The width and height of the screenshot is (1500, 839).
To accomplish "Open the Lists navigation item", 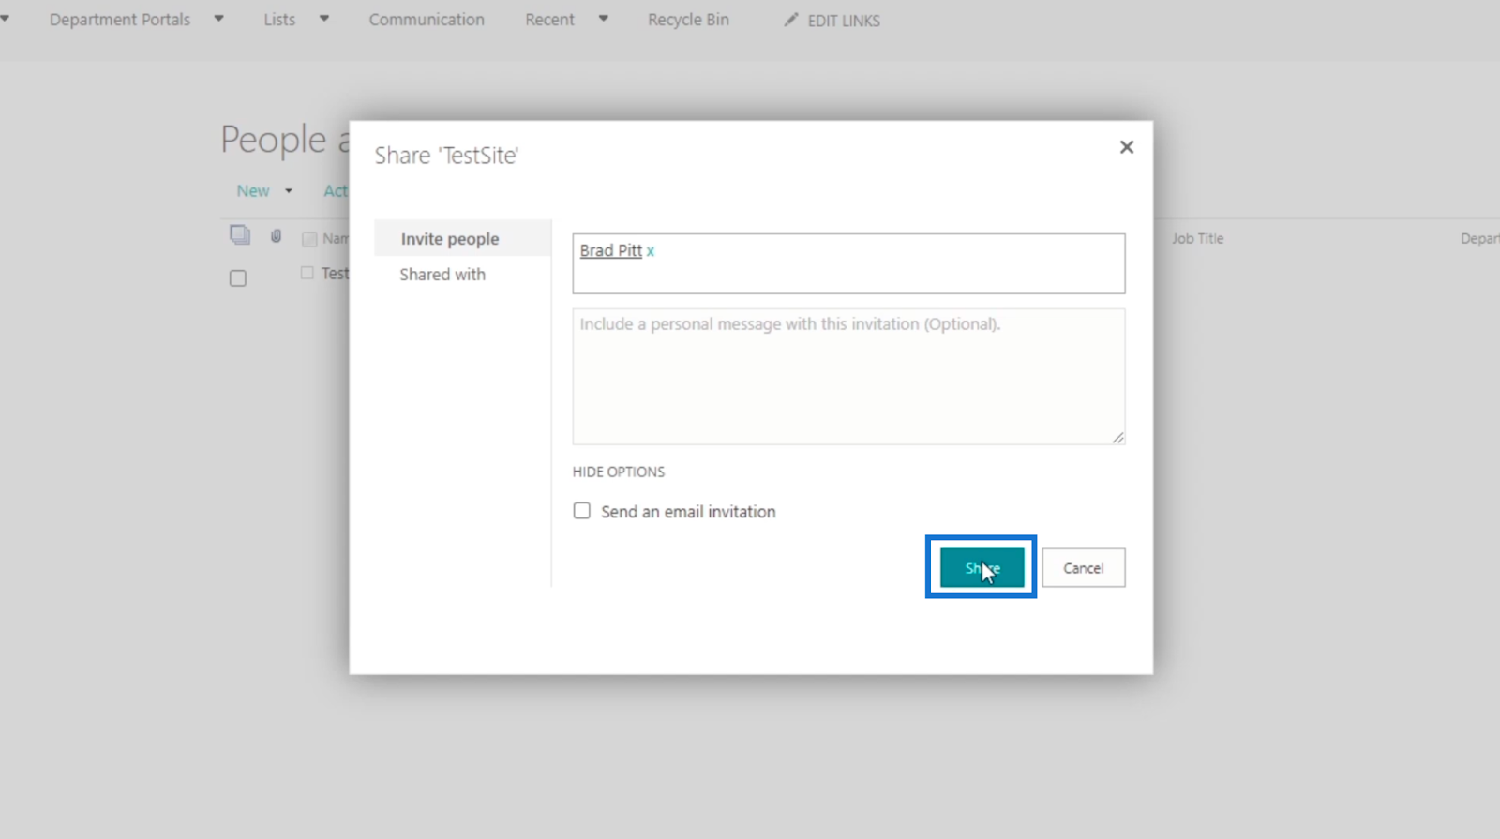I will click(279, 20).
